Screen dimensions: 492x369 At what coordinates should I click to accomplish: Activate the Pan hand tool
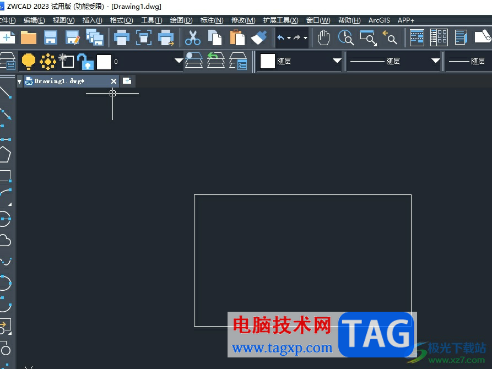[323, 37]
